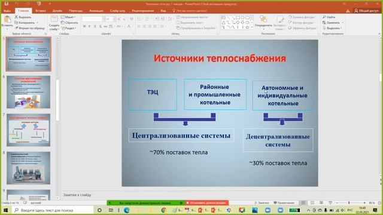This screenshot has width=383, height=215.
Task: Select the triangle shape in shapes gallery
Action: pos(223,23)
